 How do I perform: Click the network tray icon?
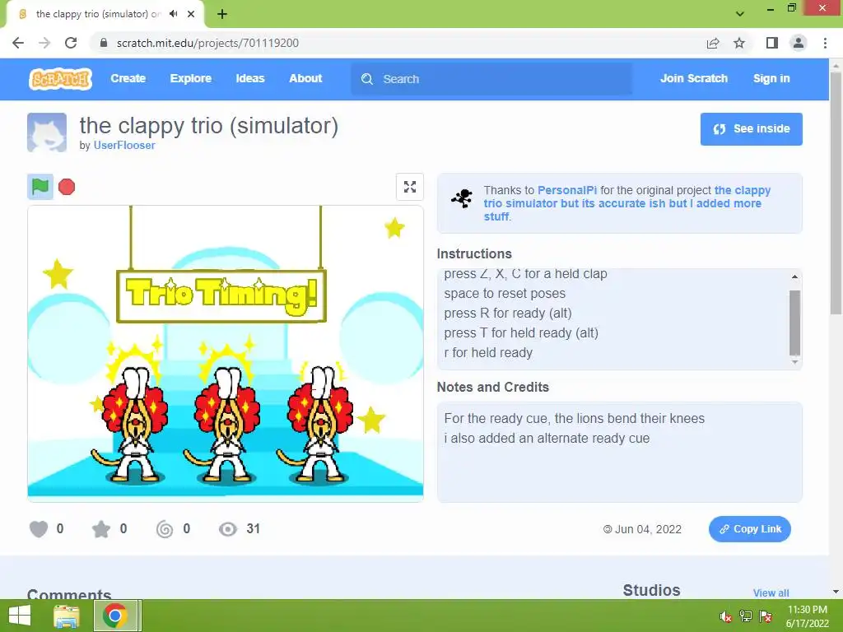click(746, 616)
